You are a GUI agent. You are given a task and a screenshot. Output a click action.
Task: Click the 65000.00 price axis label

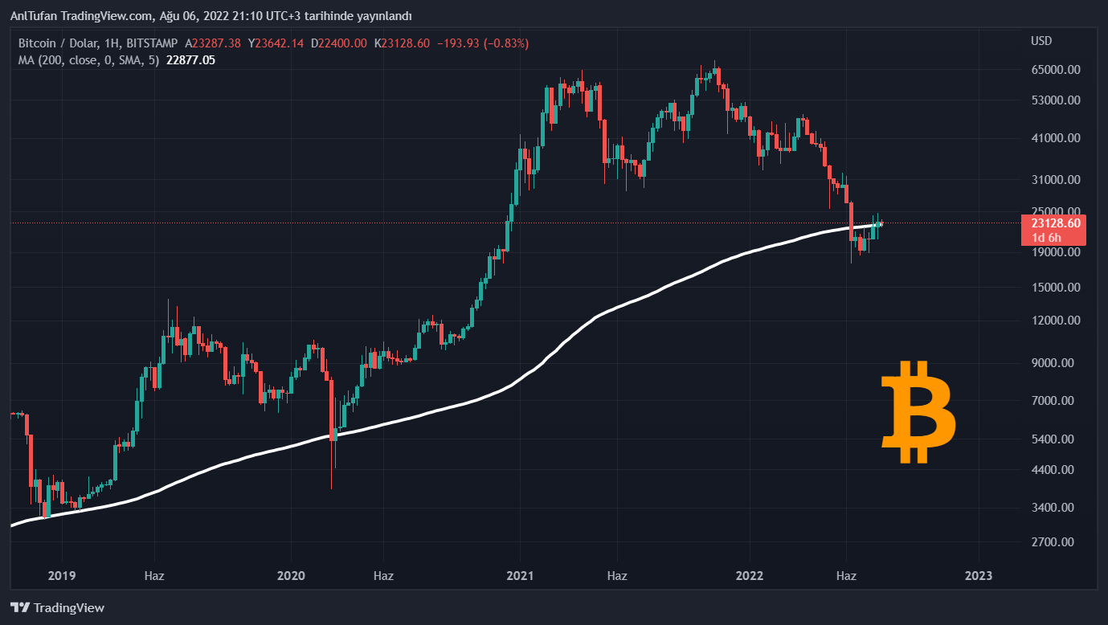click(1053, 70)
